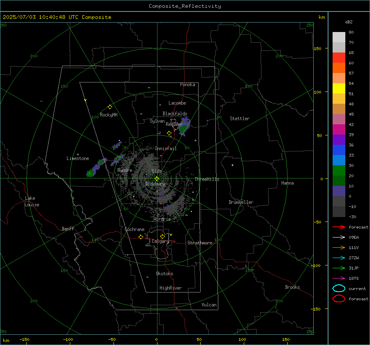Click the Composite_Reflectivity title
Image resolution: width=370 pixels, height=345 pixels.
[185, 6]
